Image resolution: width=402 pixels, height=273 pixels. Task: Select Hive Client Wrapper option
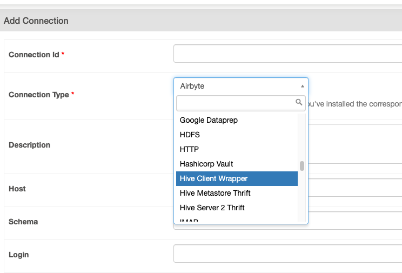[x=237, y=178]
